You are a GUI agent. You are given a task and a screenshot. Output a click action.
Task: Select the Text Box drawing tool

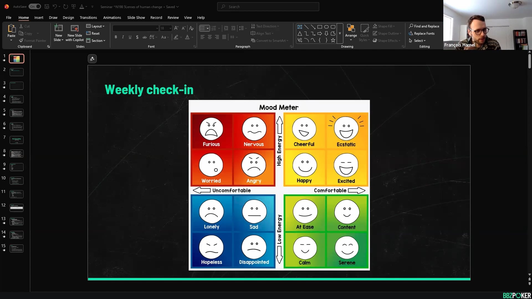pos(300,27)
